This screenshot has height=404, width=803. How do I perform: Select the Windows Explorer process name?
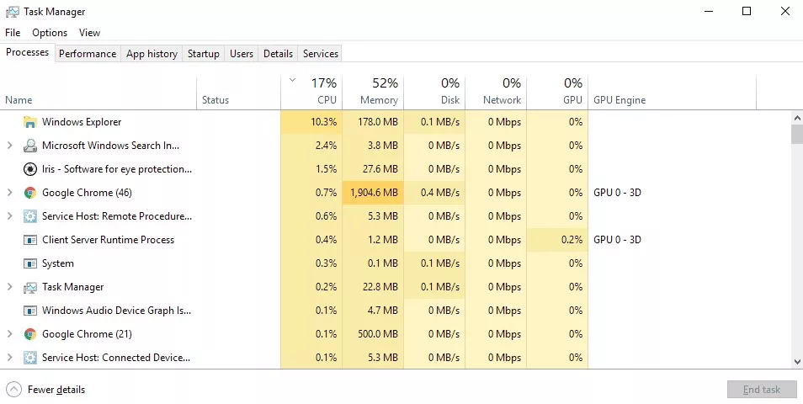[x=82, y=122]
